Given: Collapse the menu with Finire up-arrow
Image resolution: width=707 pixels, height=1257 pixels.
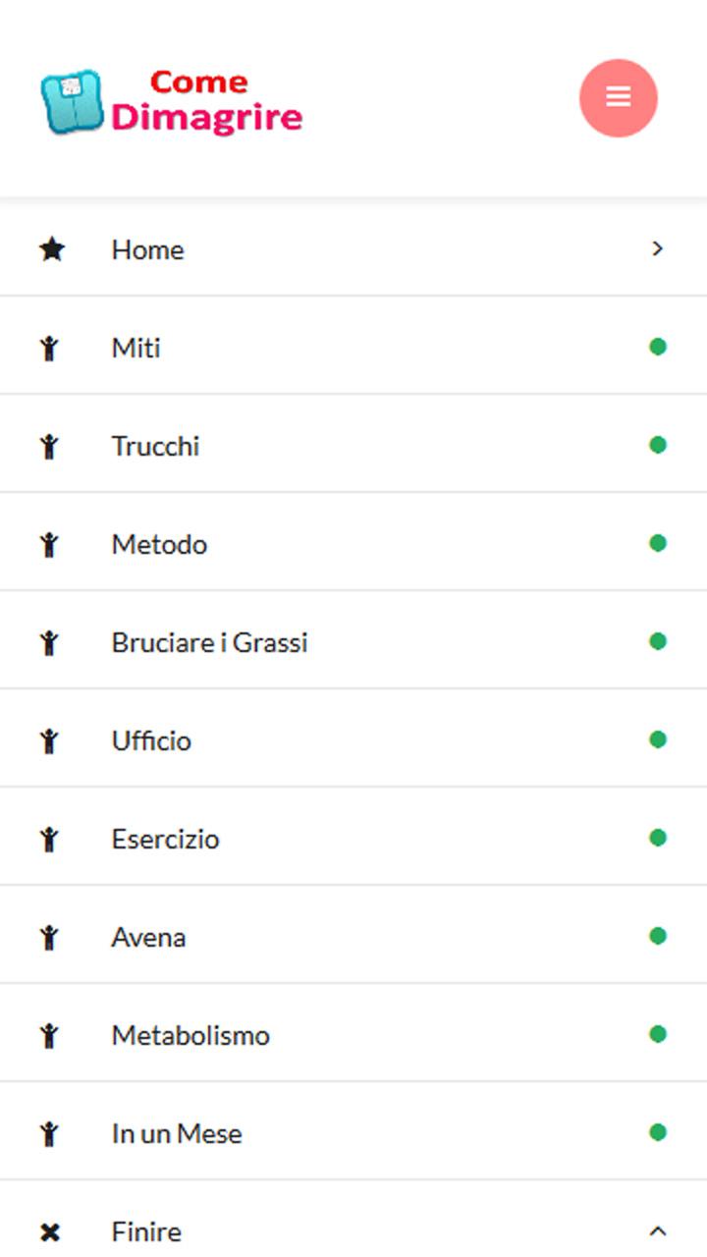Looking at the screenshot, I should point(658,1231).
